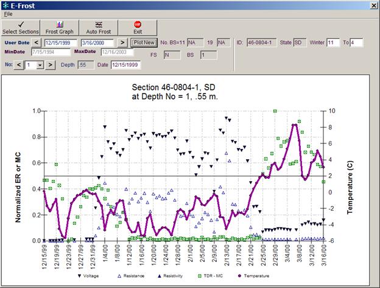Click the ID field 46-0804-1

click(261, 43)
